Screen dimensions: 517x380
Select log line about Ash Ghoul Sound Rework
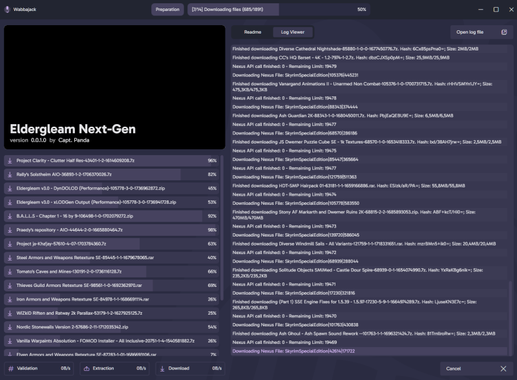click(369, 333)
